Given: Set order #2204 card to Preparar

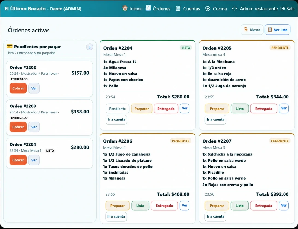Looking at the screenshot, I should [142, 109].
